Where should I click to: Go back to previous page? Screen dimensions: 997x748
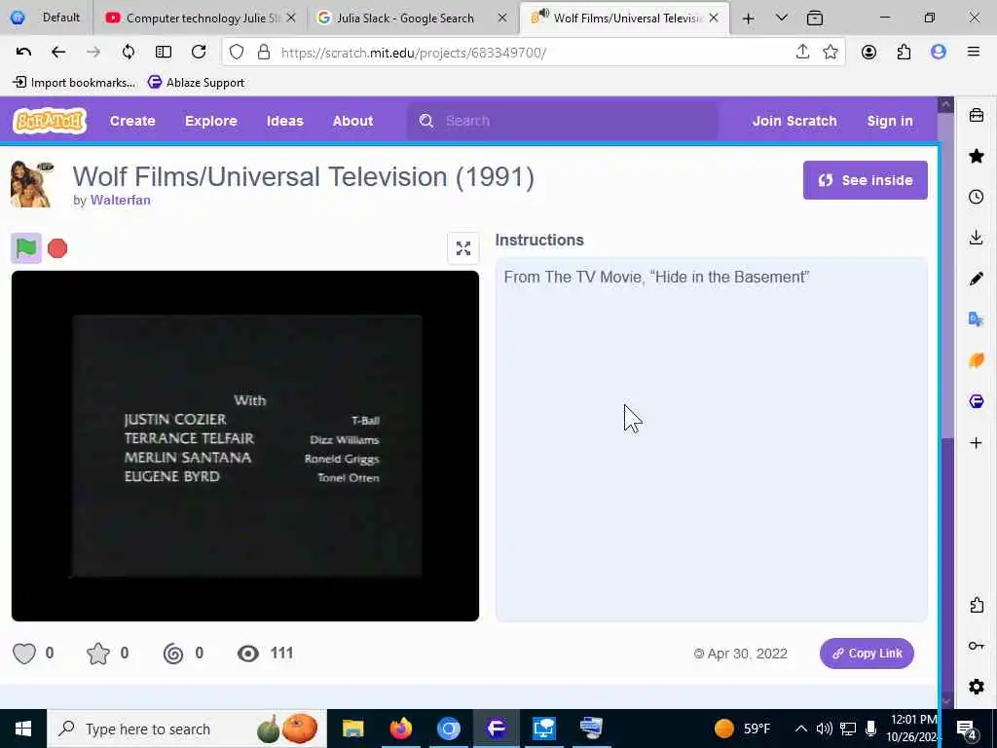(x=58, y=53)
